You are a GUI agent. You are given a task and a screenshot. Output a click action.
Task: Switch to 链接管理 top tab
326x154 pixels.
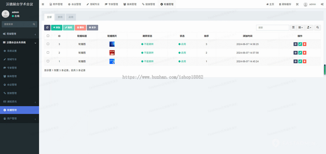[148, 4]
